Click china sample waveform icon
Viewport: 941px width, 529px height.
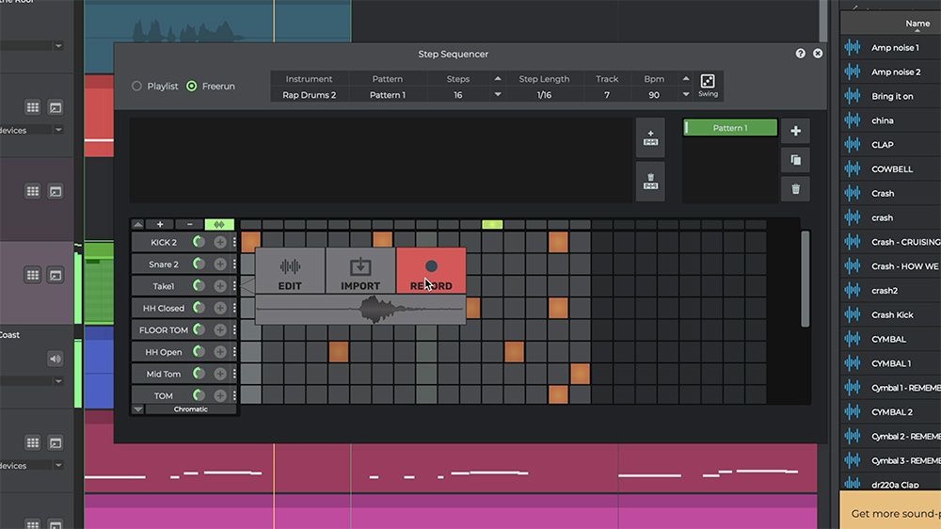[x=853, y=120]
